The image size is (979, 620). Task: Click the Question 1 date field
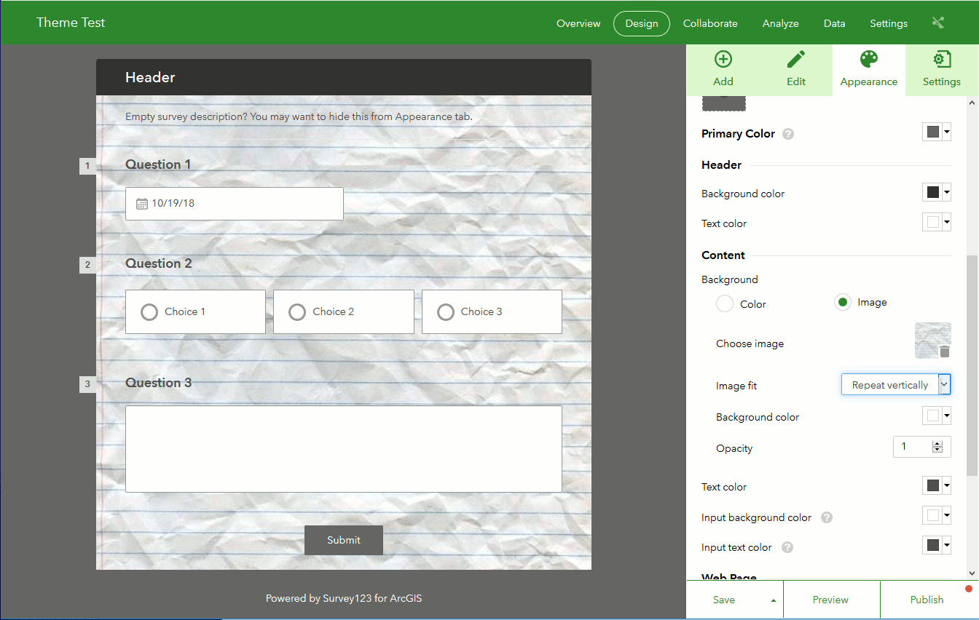coord(235,204)
